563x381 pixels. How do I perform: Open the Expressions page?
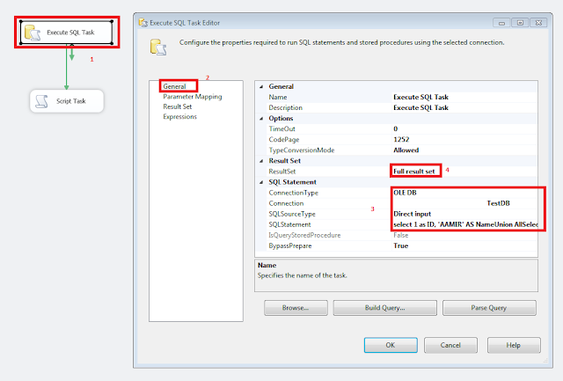pos(179,117)
